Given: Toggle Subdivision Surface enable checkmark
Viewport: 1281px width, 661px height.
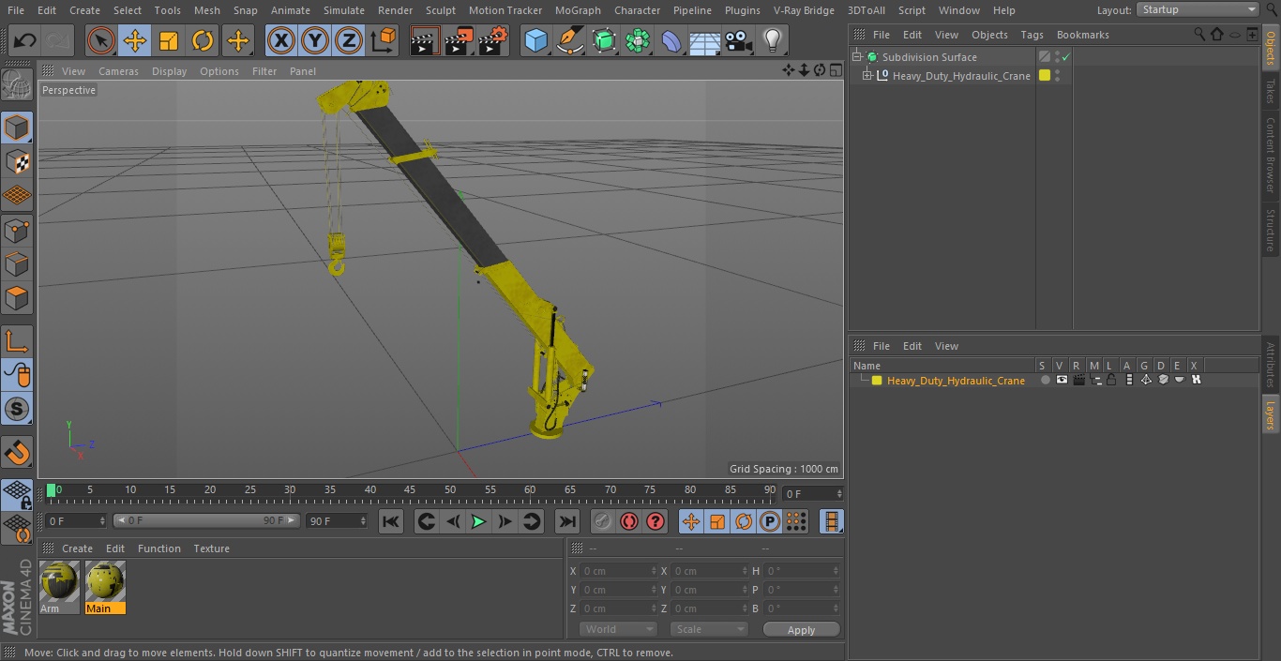Looking at the screenshot, I should (1066, 57).
